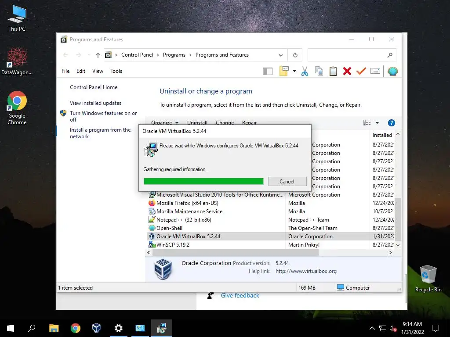Click the taskbar search magnifier
This screenshot has width=450, height=337.
coord(32,328)
